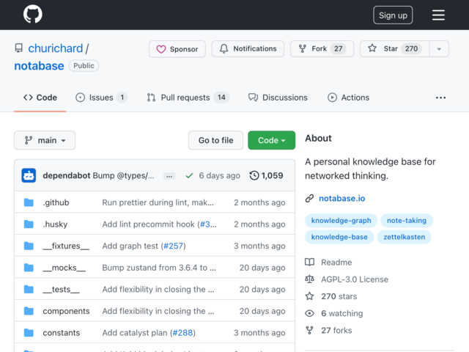Open the notabase repository link

(39, 66)
